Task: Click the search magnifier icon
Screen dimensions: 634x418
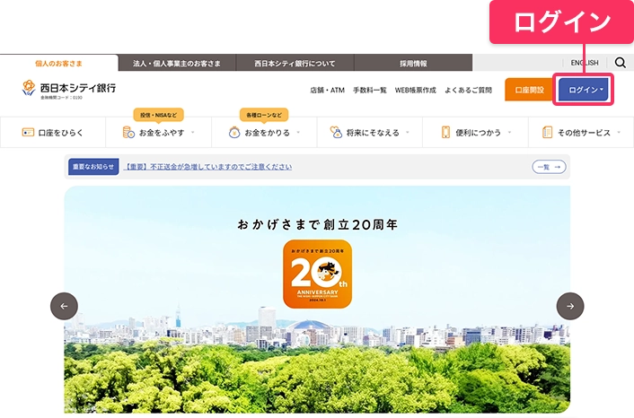Action: coord(621,63)
